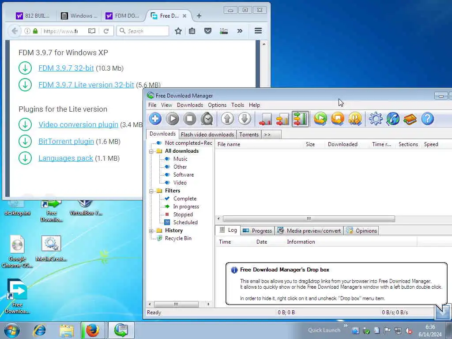Screen dimensions: 452x339
Task: Show more tabs with the >> button
Action: tap(271, 135)
